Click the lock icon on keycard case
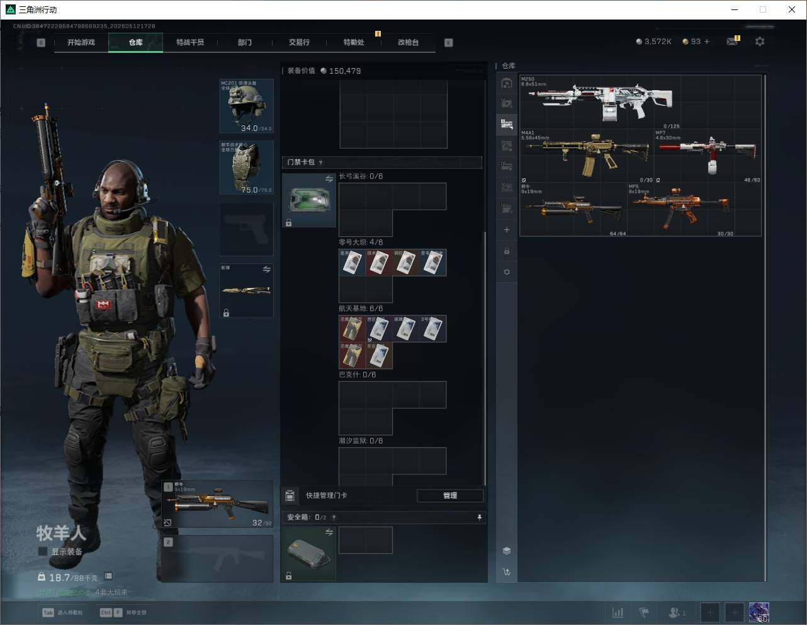This screenshot has height=625, width=807. (x=288, y=222)
